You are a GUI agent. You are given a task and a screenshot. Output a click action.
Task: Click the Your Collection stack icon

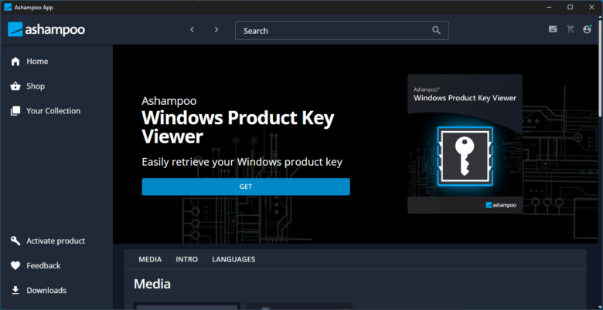coord(15,111)
